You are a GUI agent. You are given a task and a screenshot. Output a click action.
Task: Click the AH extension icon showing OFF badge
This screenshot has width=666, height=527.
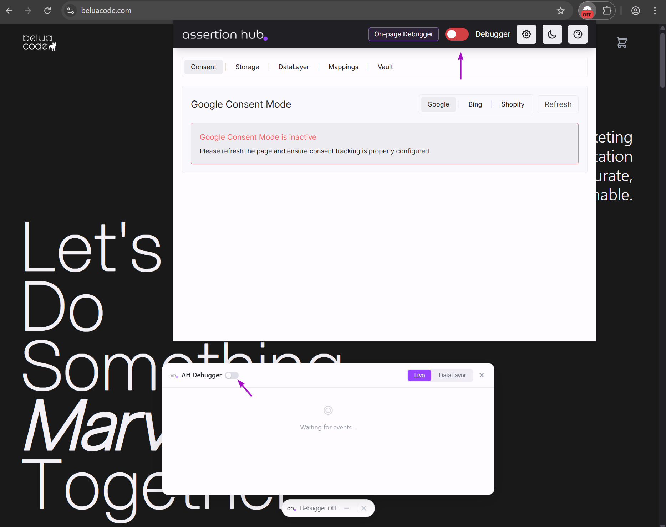(587, 10)
